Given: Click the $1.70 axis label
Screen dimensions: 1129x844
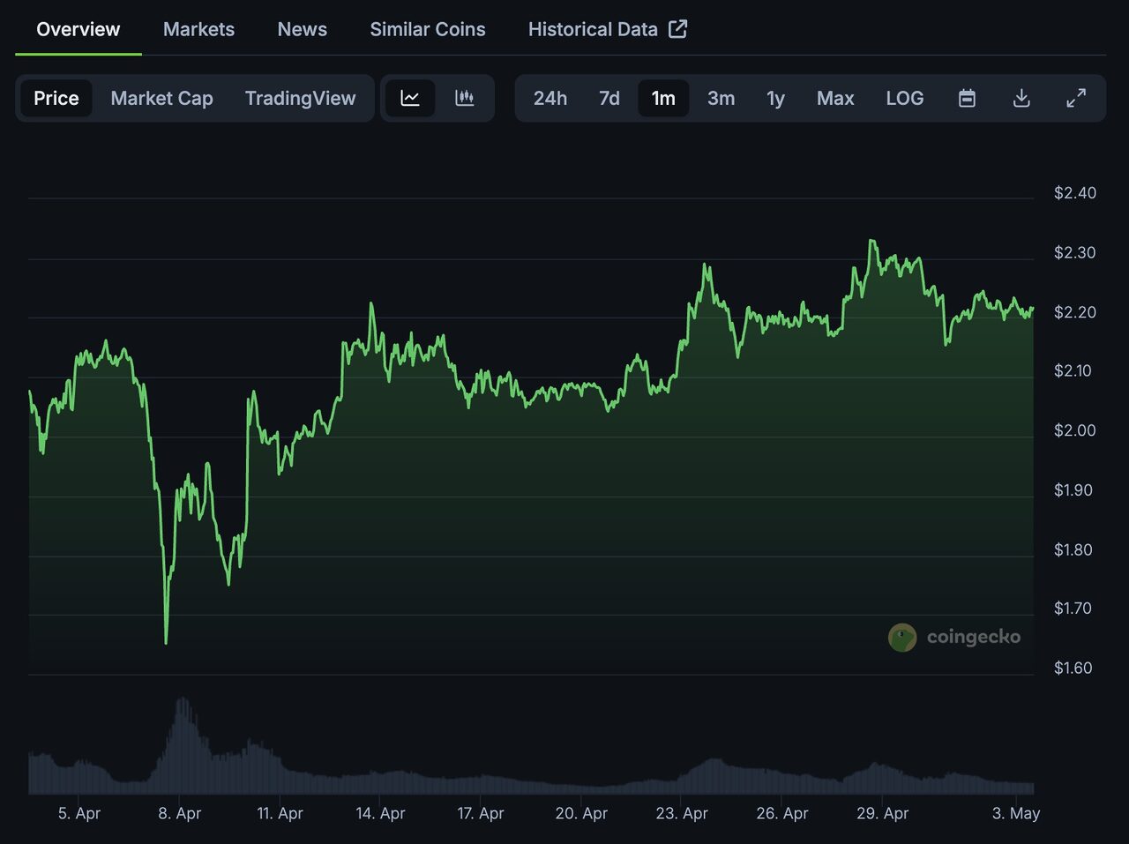Looking at the screenshot, I should (x=1073, y=609).
